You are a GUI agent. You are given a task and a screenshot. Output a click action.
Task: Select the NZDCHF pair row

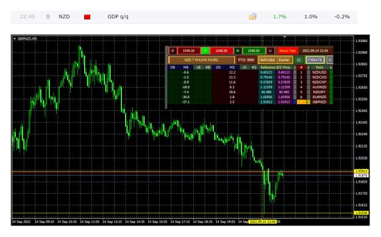pyautogui.click(x=319, y=82)
